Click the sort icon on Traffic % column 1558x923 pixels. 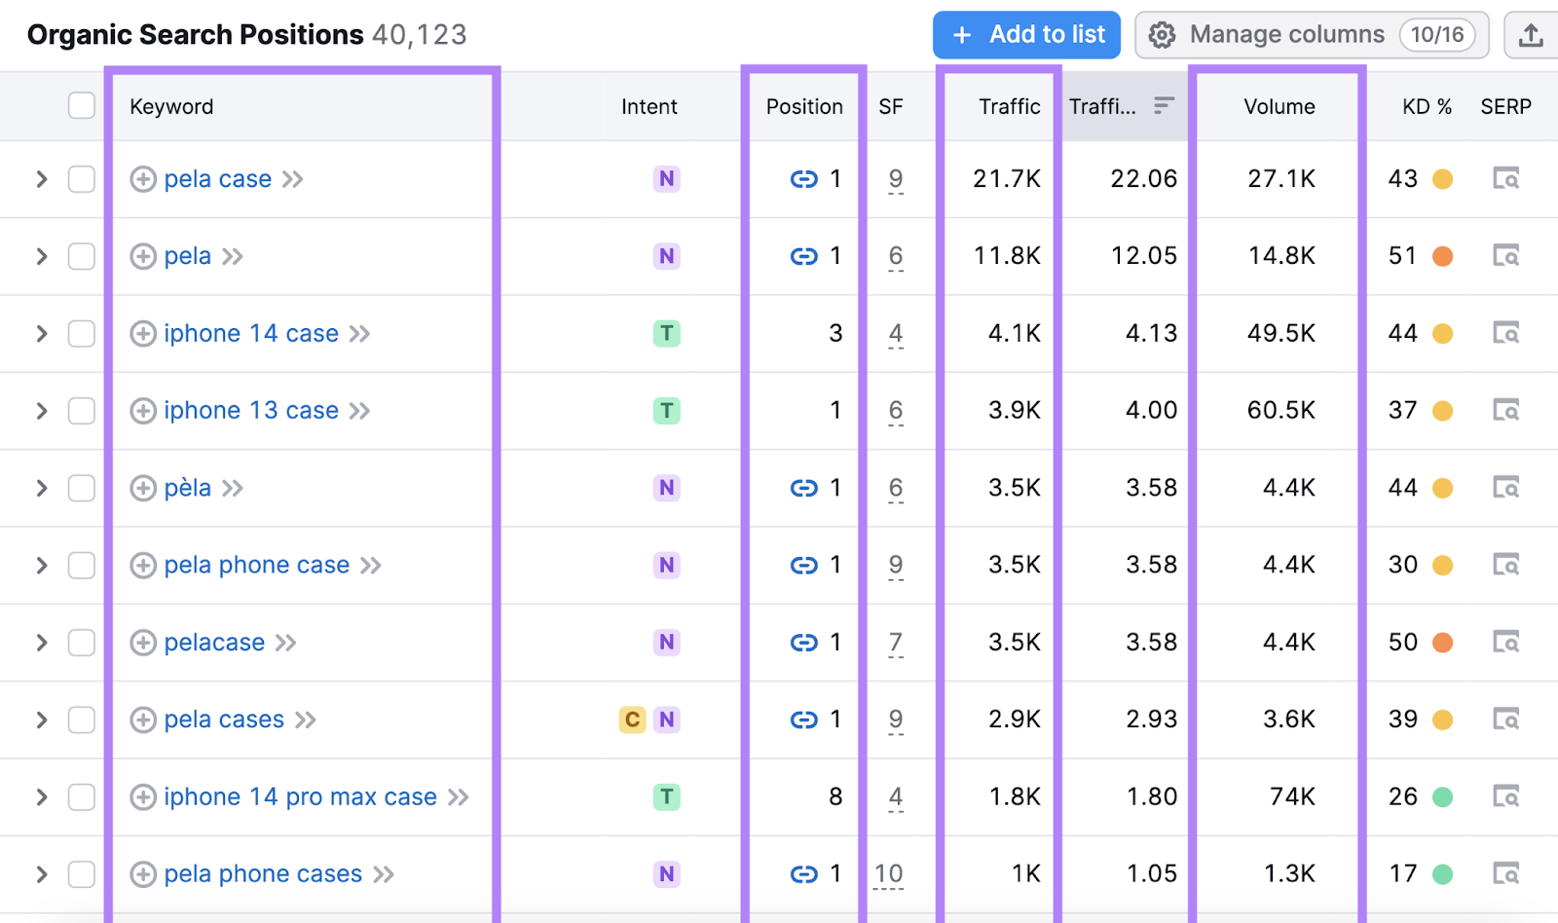1164,105
